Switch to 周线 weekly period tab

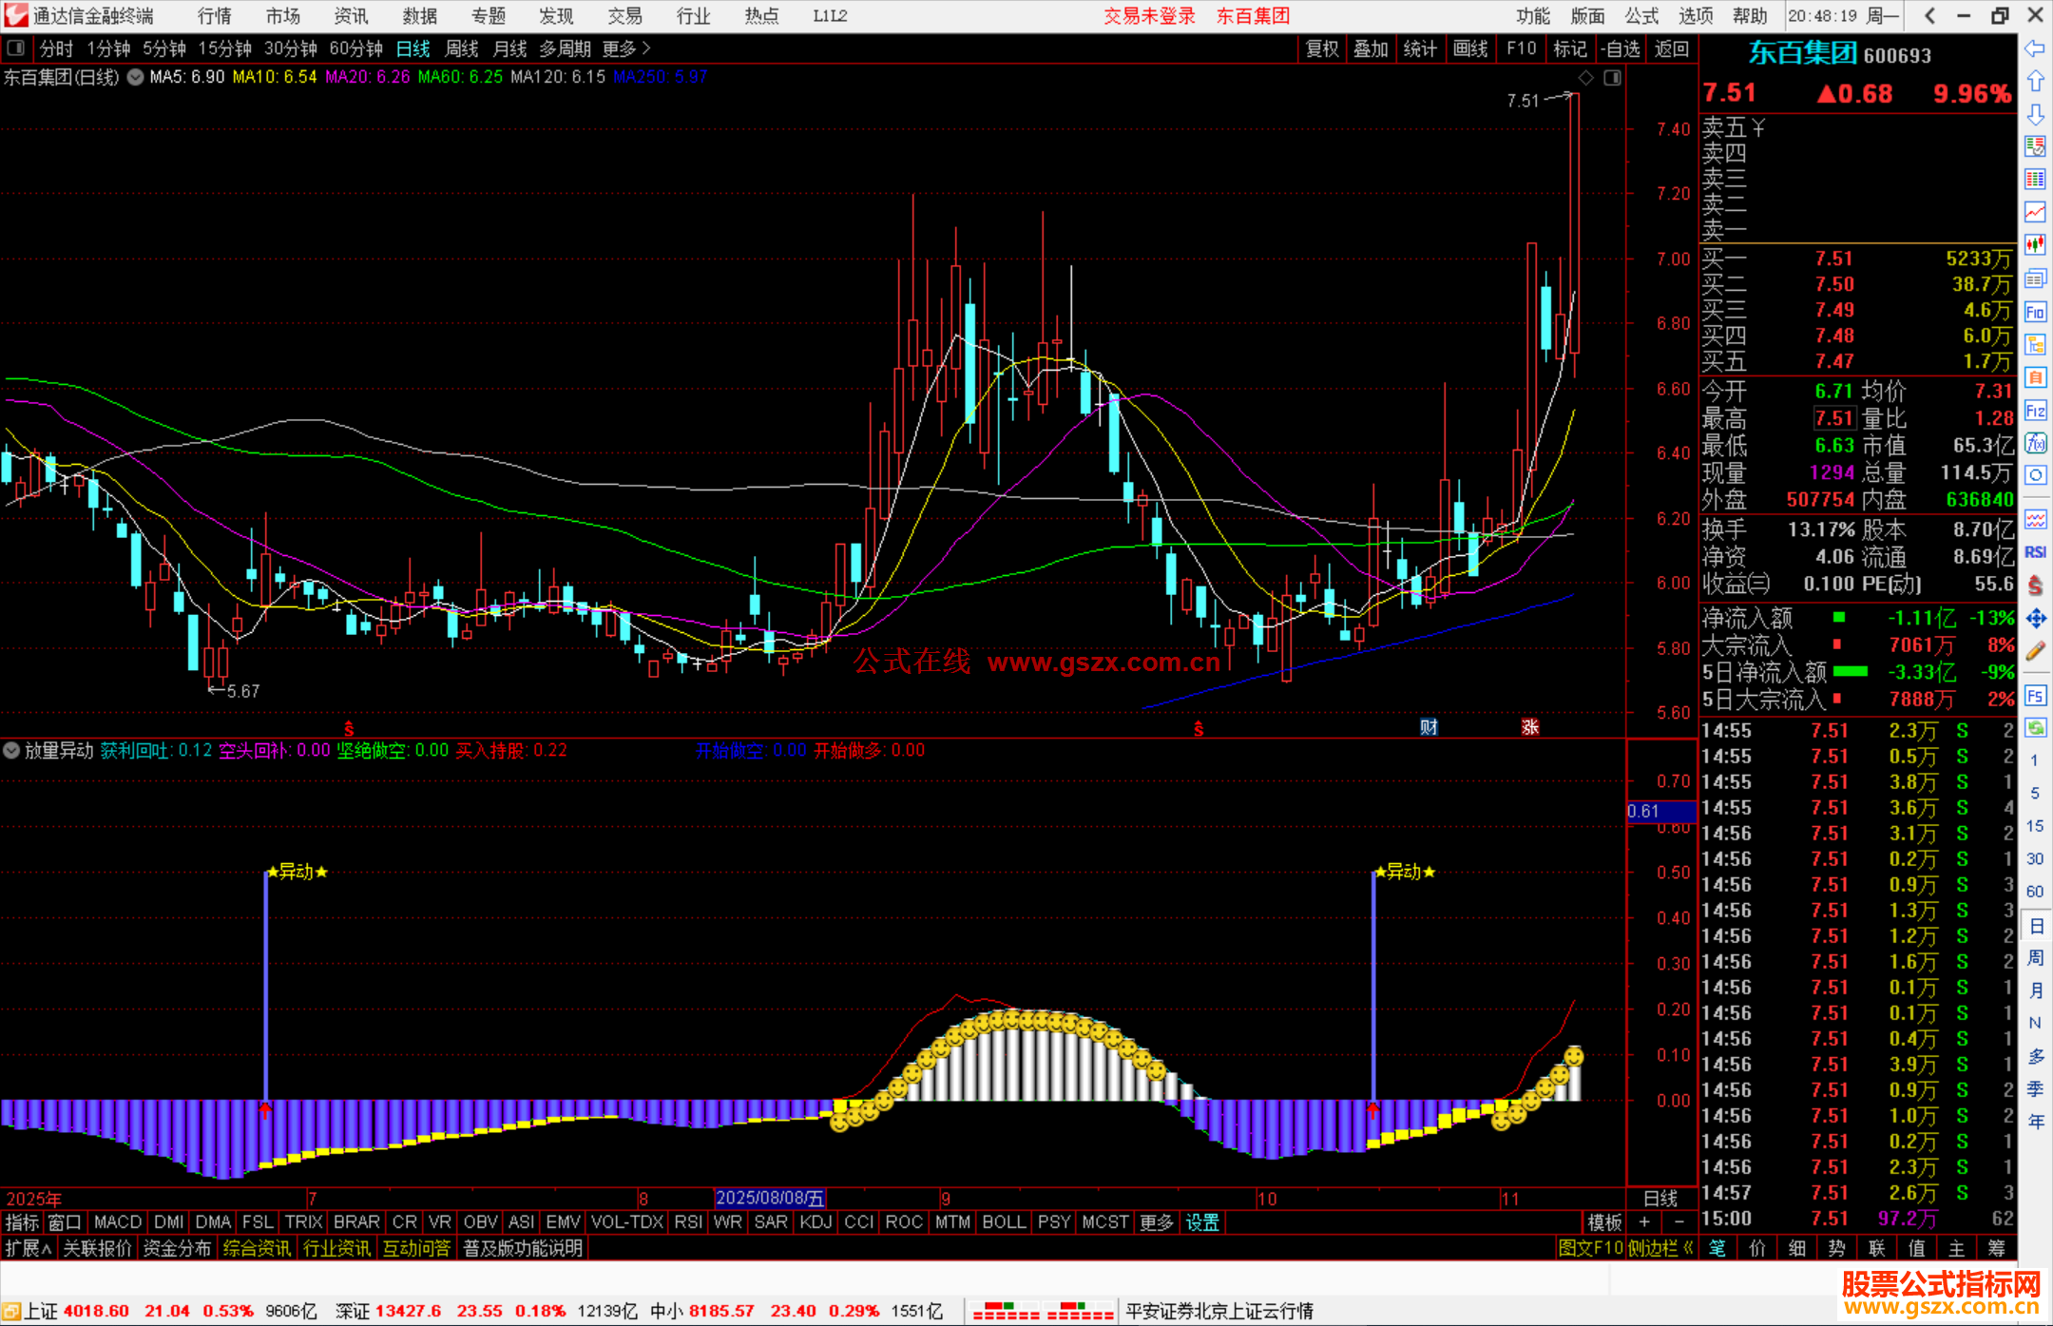[x=462, y=48]
